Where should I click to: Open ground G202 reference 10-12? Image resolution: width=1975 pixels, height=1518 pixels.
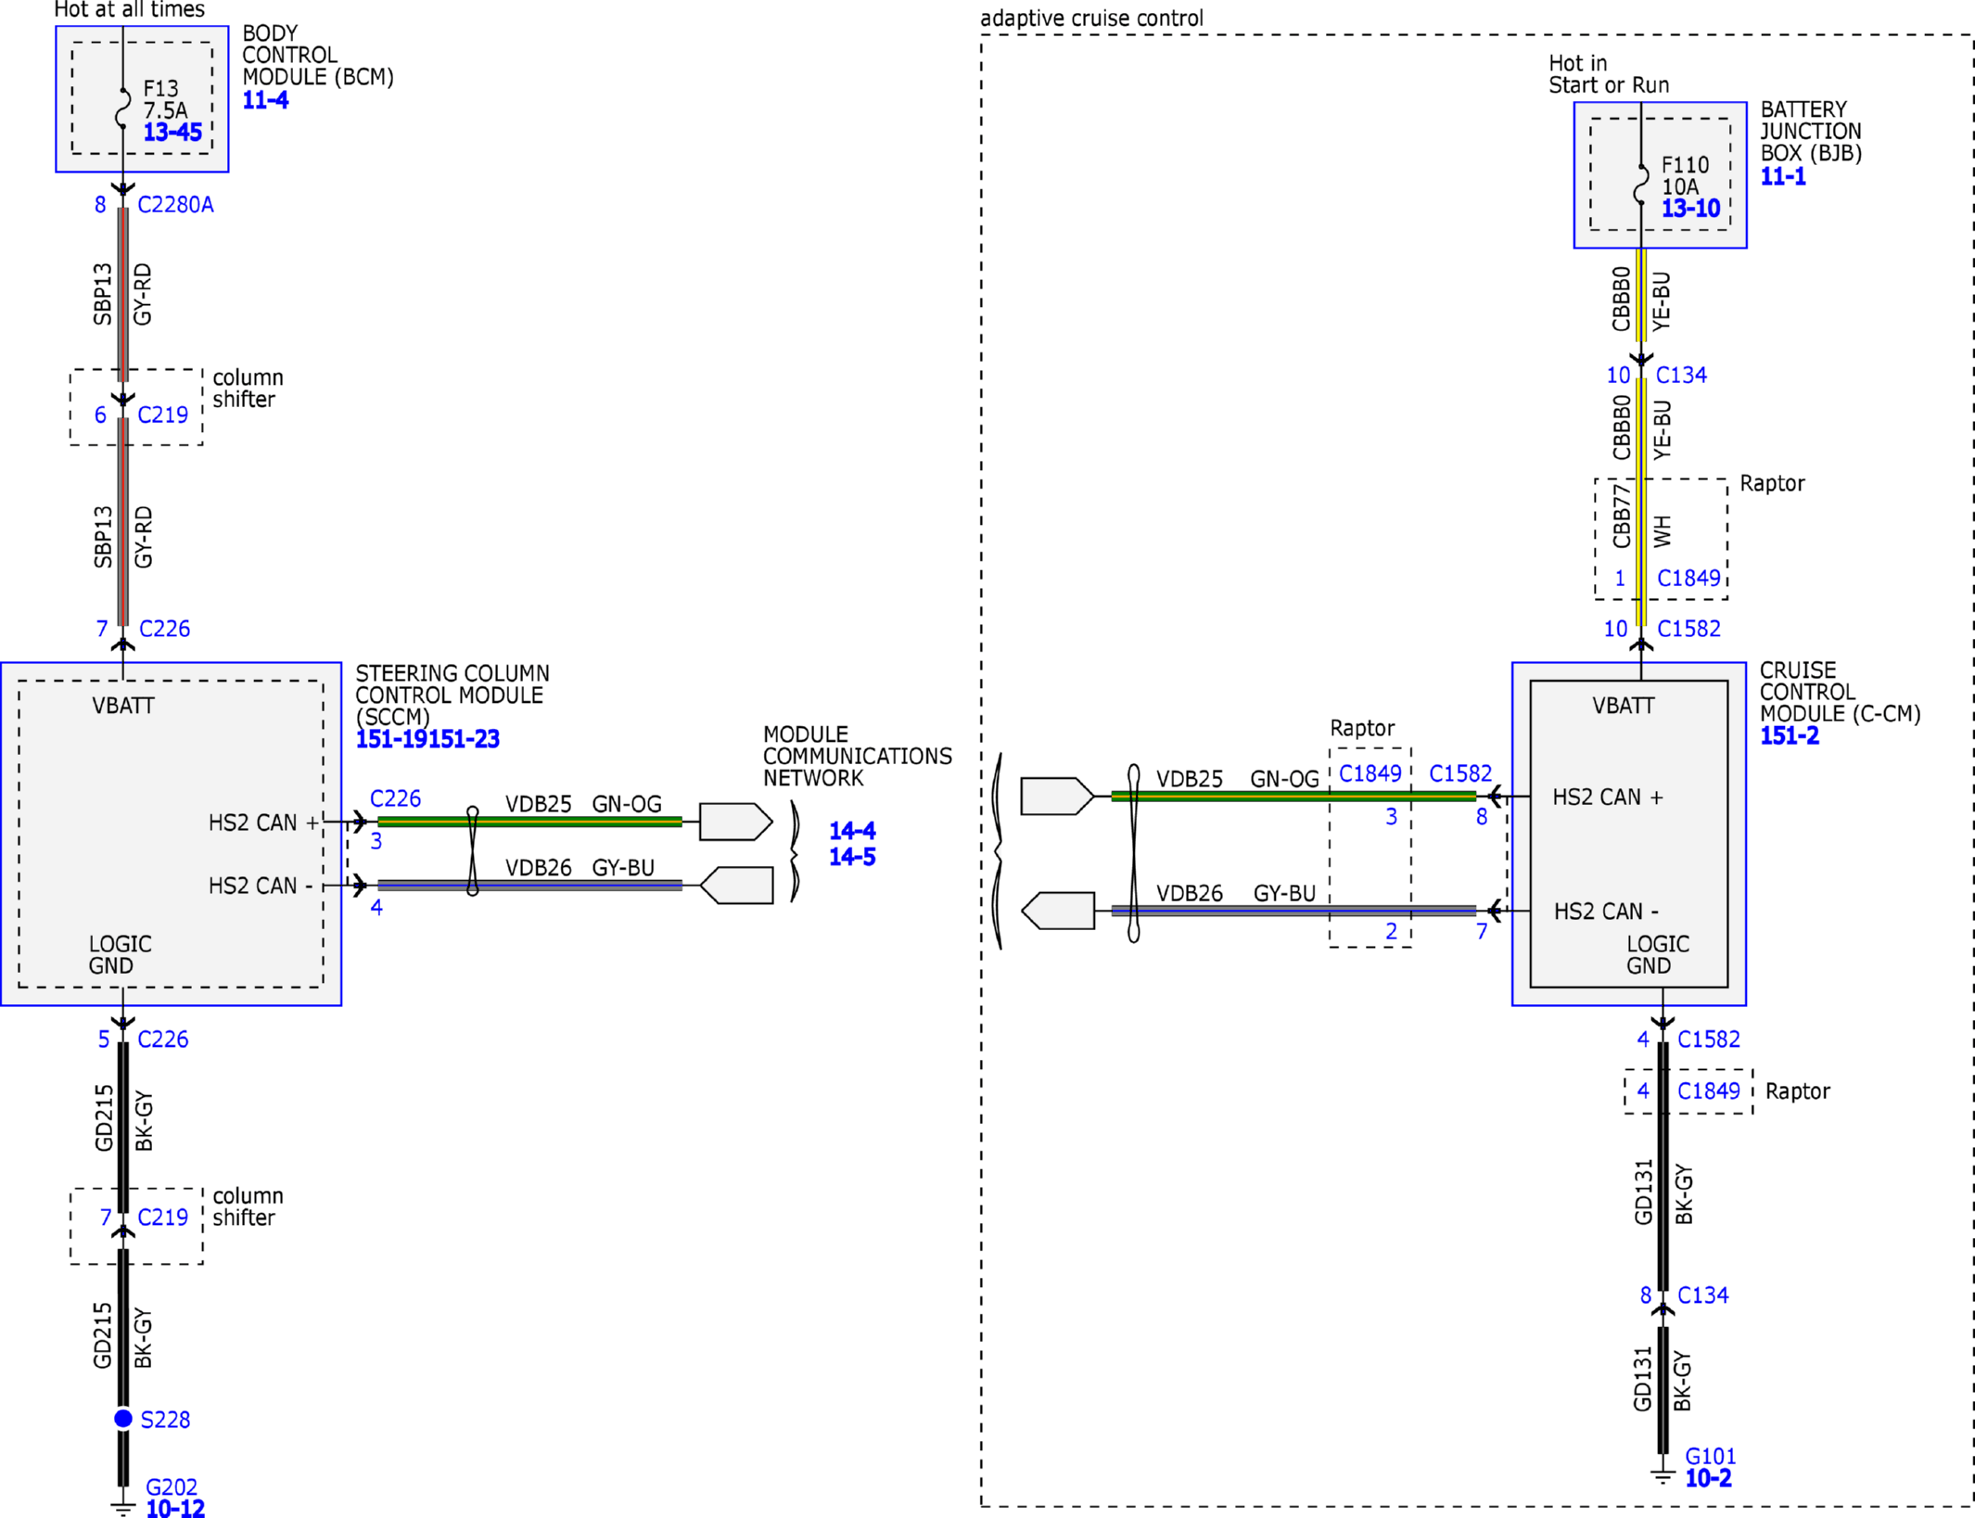pos(175,1508)
